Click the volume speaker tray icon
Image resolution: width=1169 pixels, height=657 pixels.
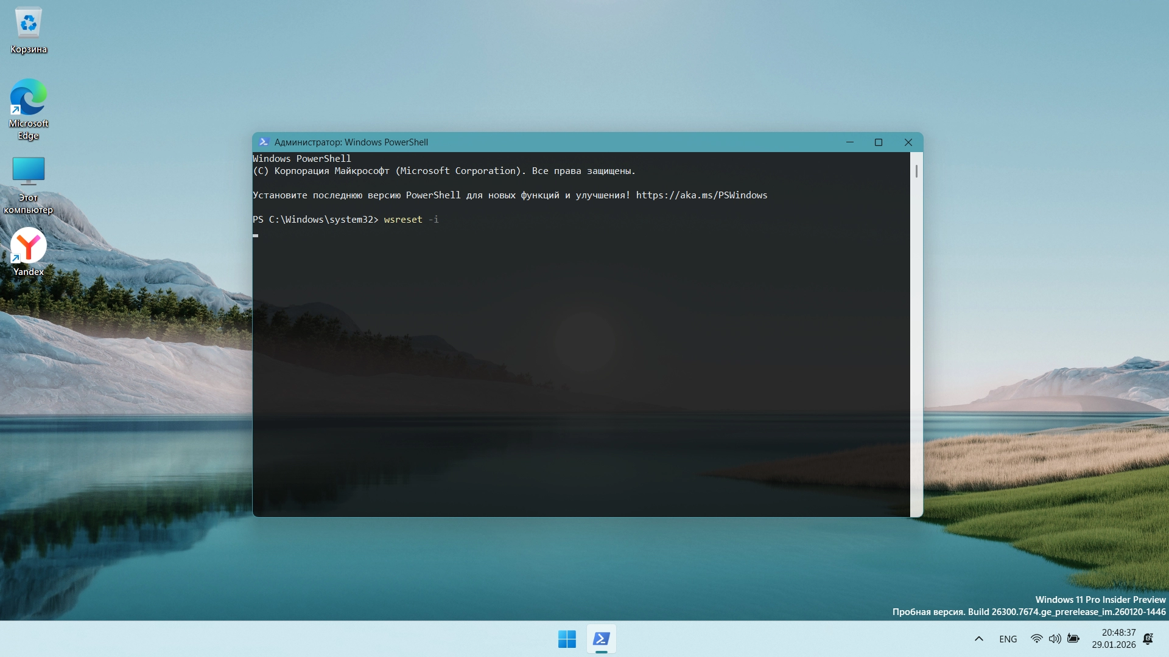pos(1055,639)
